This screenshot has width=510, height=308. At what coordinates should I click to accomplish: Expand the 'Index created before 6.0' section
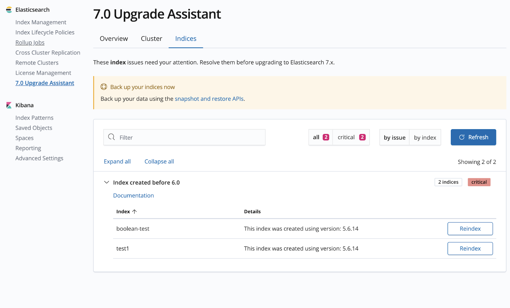tap(106, 182)
